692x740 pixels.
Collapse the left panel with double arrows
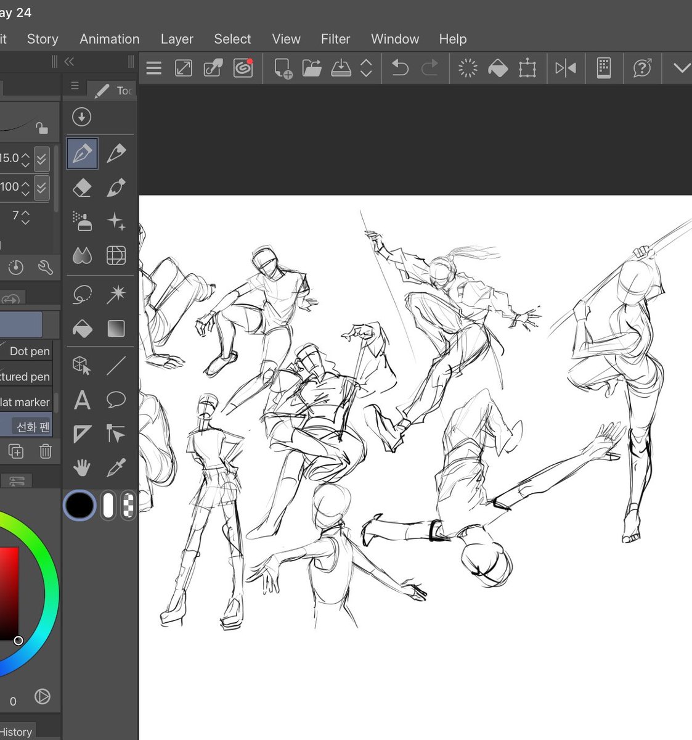coord(69,62)
